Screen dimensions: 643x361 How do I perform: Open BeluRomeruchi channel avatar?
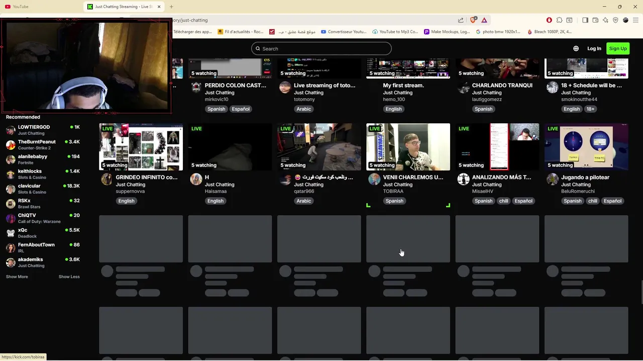point(552,179)
